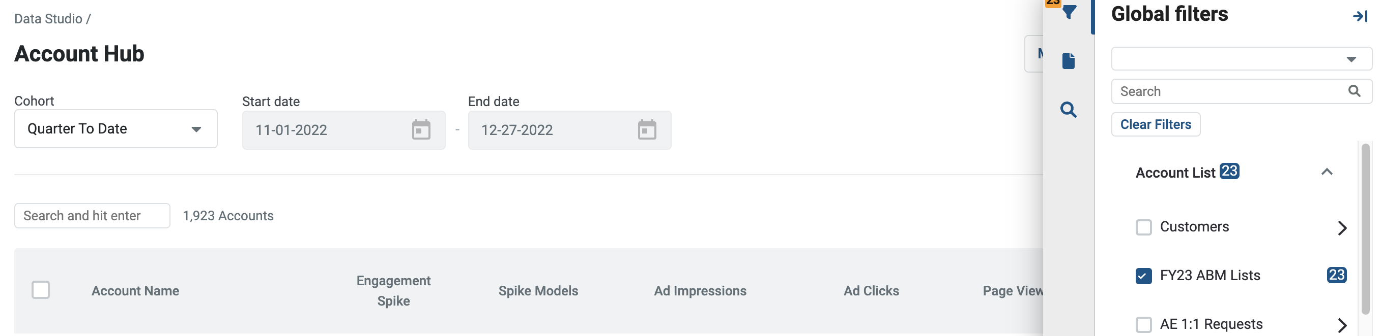Expand AE 1:1 Requests chevron

[1342, 325]
